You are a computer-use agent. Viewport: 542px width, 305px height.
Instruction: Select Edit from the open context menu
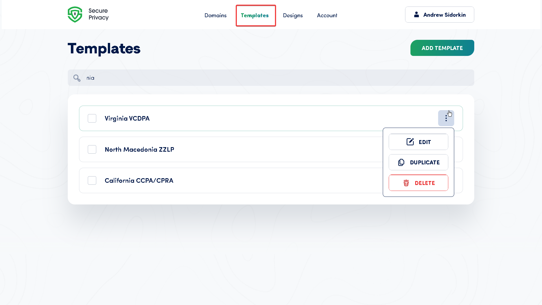coord(418,142)
